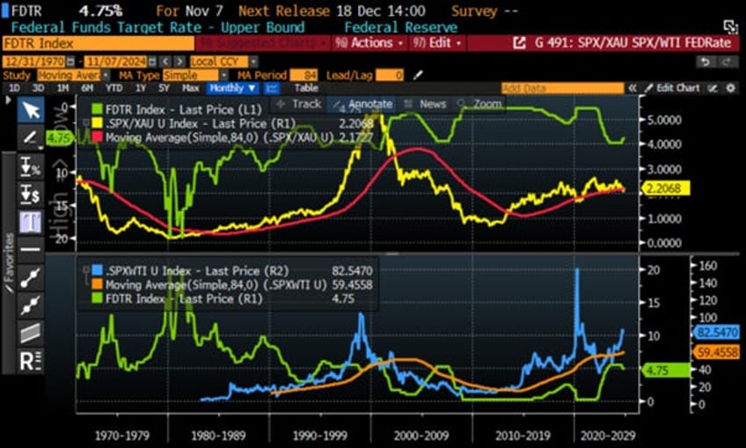Click yellow .SPX/XAU U Index legend swatch
The width and height of the screenshot is (746, 448).
(97, 123)
